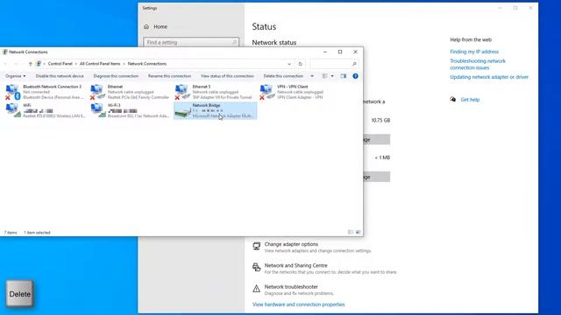This screenshot has height=315, width=561.
Task: Open Finding my IP address link
Action: 474,52
